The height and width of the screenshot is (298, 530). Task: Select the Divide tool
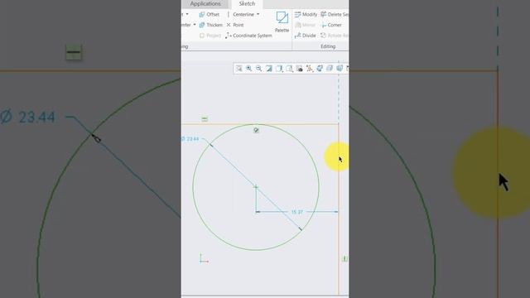(306, 36)
